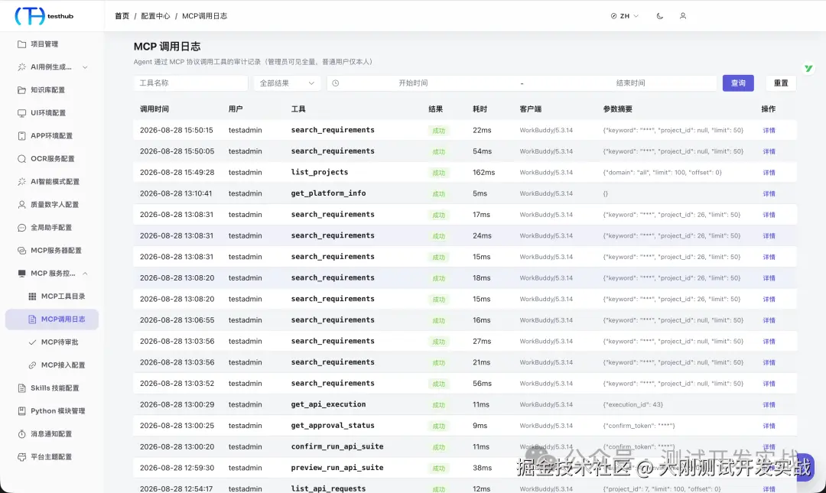This screenshot has width=826, height=493.
Task: Go to MCP工具目录 grid icon
Action: click(x=32, y=296)
